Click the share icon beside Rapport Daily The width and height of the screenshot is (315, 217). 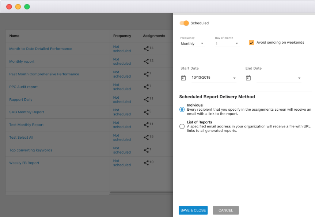[x=146, y=99]
